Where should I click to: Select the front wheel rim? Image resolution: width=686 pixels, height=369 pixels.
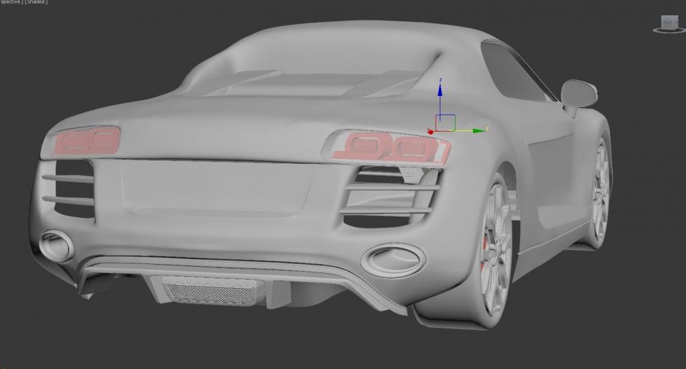pyautogui.click(x=601, y=192)
